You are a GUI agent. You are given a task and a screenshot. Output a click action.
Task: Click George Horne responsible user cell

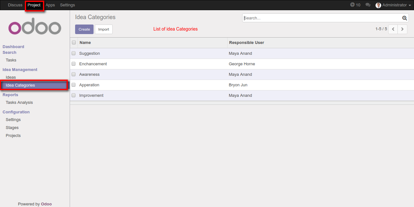click(x=242, y=64)
